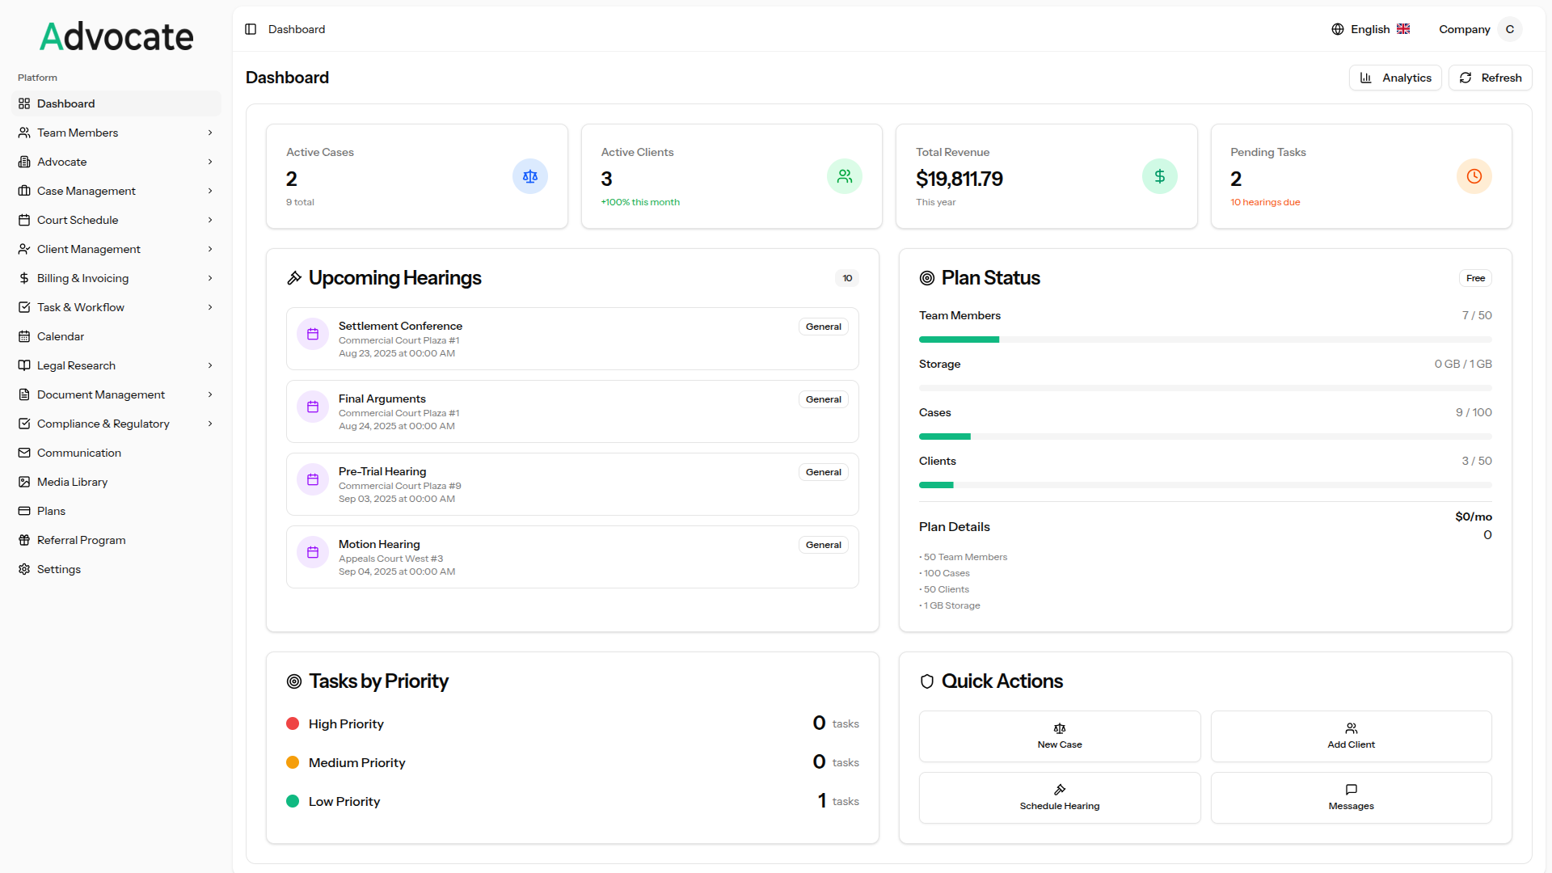Click the Motion Hearing calendar icon
This screenshot has height=873, width=1552.
[313, 552]
